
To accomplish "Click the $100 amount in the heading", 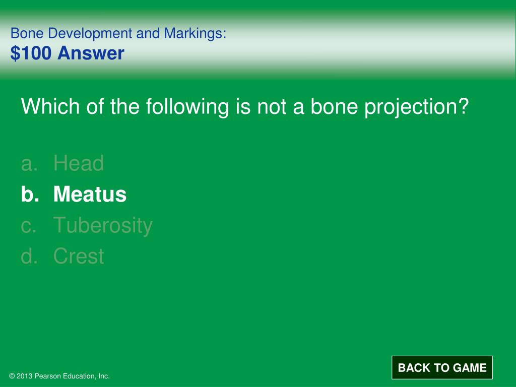I will [31, 53].
